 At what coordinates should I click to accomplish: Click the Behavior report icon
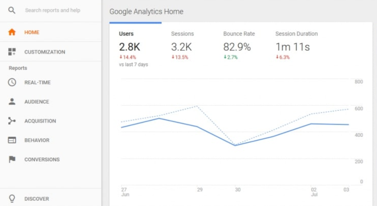[12, 140]
